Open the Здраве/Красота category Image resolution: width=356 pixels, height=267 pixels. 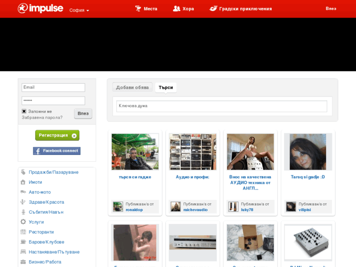tap(47, 202)
